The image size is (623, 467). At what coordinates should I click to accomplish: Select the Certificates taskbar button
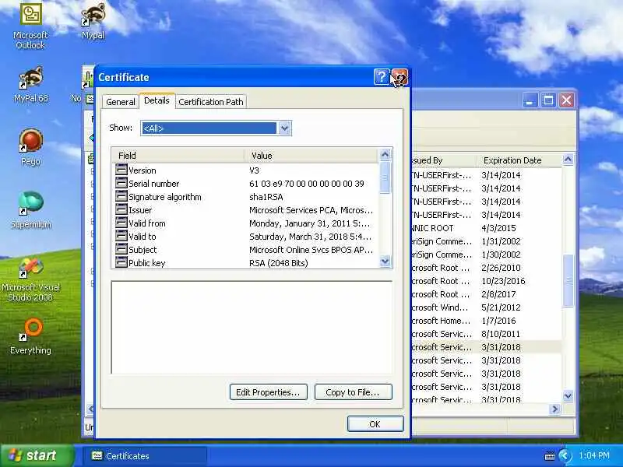tap(145, 456)
